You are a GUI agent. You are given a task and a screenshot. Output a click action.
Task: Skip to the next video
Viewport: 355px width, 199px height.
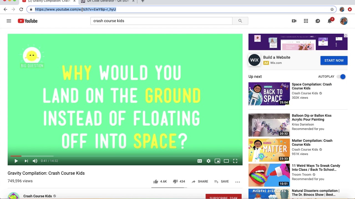coord(26,161)
